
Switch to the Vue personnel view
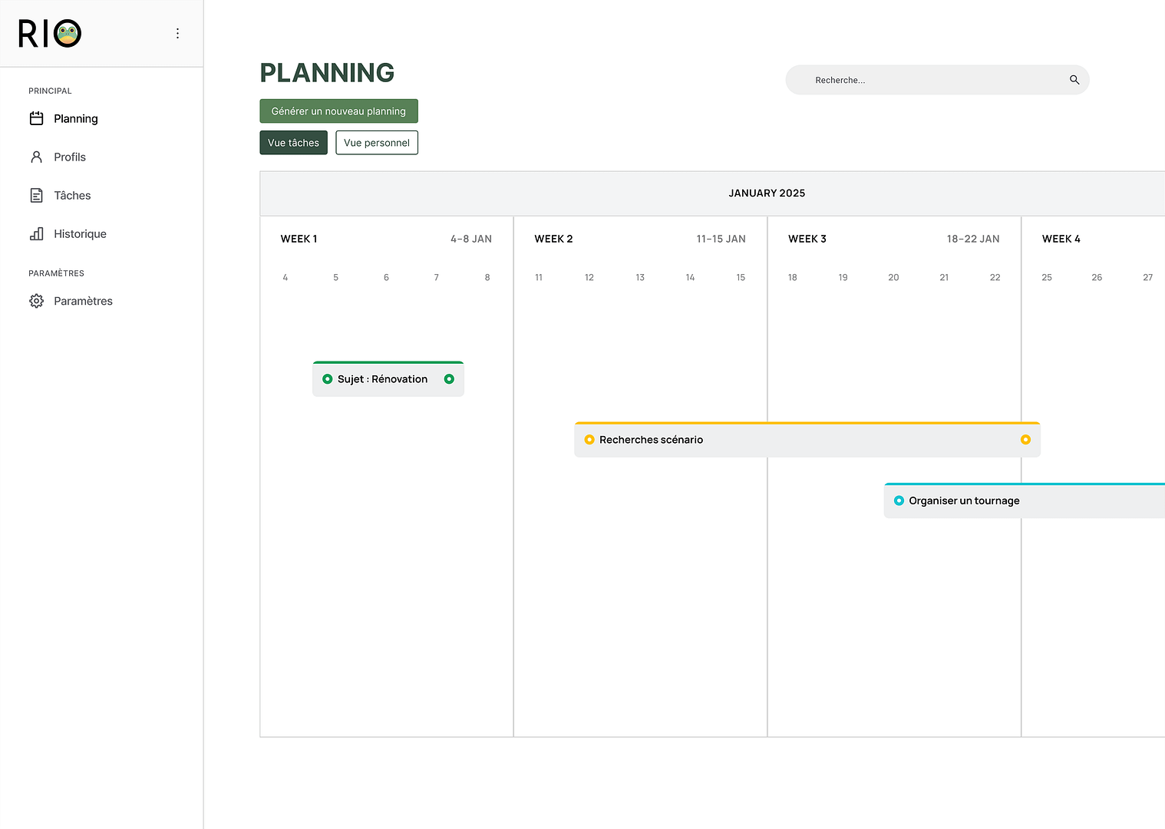377,142
